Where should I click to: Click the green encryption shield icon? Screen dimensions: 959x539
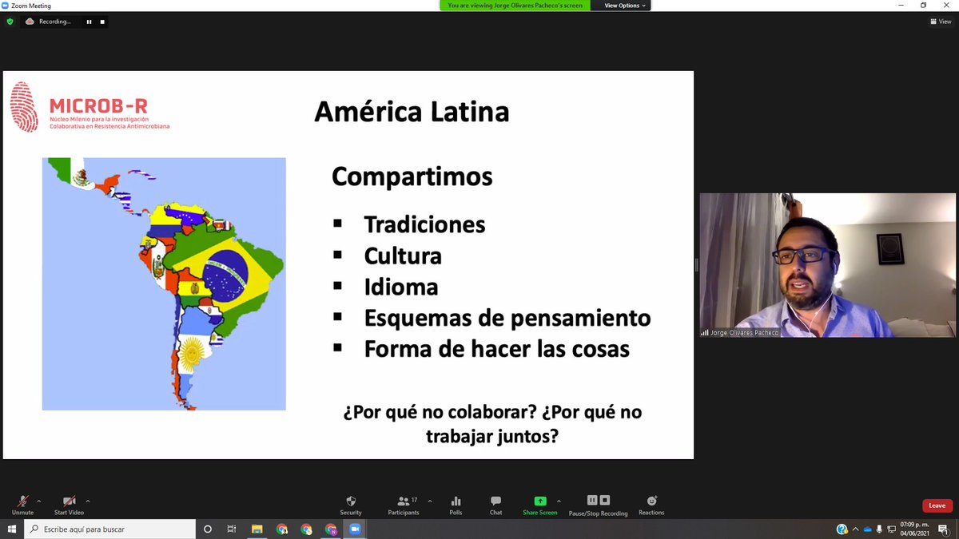[x=10, y=22]
